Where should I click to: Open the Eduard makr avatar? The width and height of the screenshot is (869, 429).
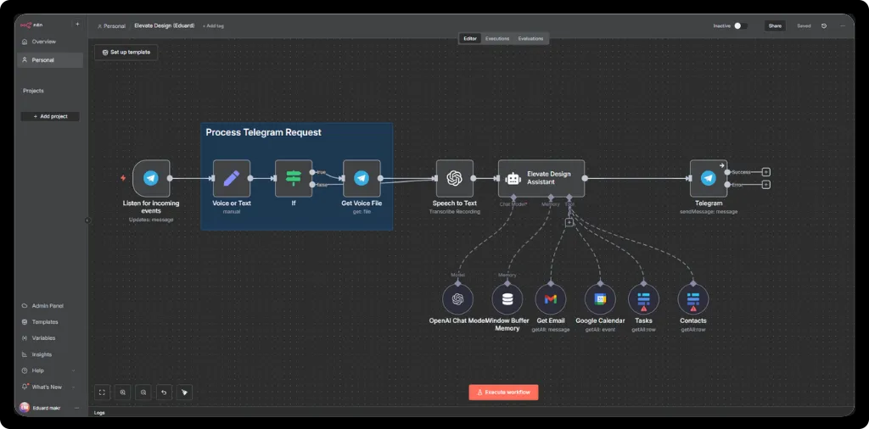25,408
